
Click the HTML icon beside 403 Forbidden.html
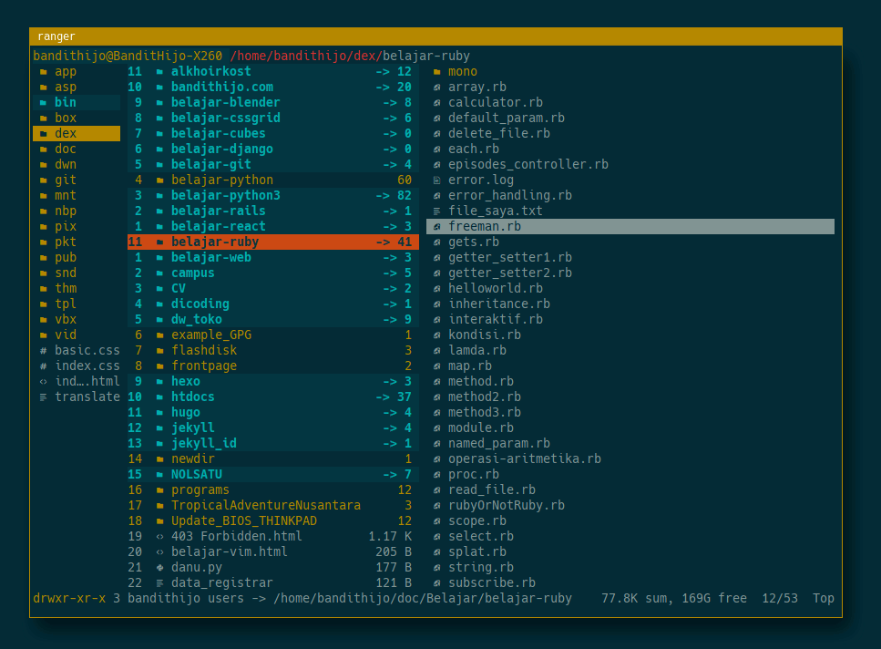click(159, 537)
